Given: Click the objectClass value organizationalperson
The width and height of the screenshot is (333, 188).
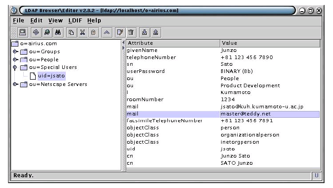Looking at the screenshot, I should [250, 135].
